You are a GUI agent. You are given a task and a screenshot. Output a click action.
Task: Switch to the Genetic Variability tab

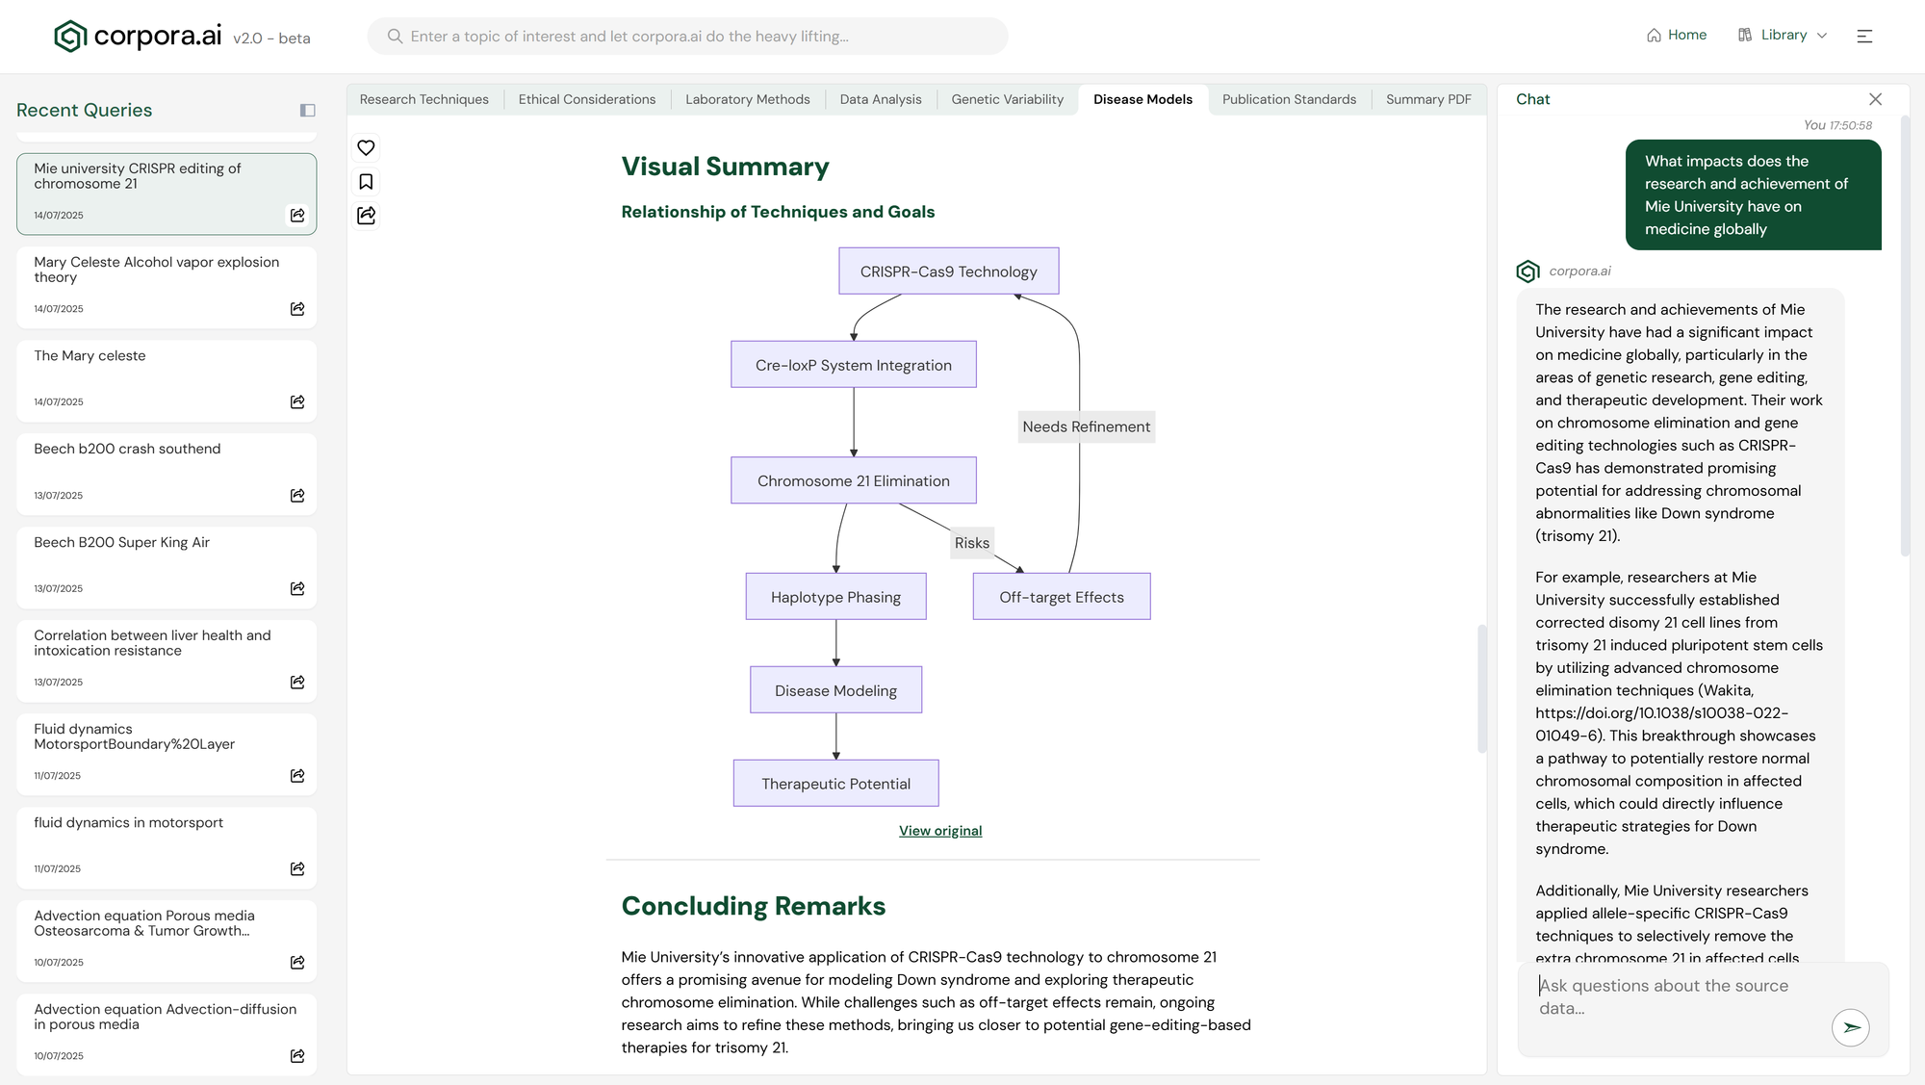pos(1007,99)
